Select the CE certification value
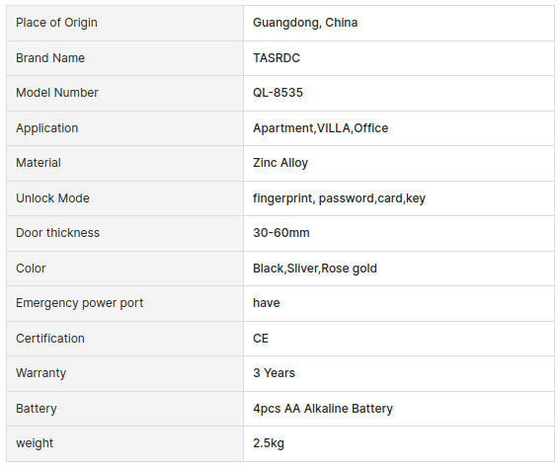Image resolution: width=558 pixels, height=466 pixels. (261, 339)
